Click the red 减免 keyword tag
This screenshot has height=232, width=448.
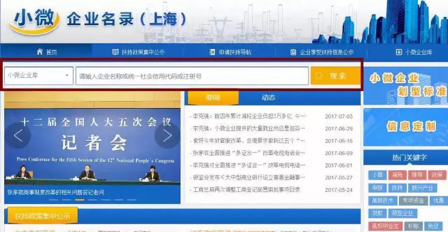click(x=397, y=175)
